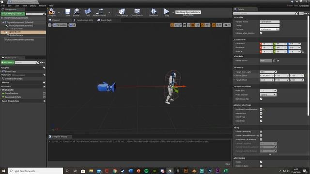Screen dimensions: 310x174
Task: Toggle rotation snapping icon in viewport
Action: coord(202,25)
